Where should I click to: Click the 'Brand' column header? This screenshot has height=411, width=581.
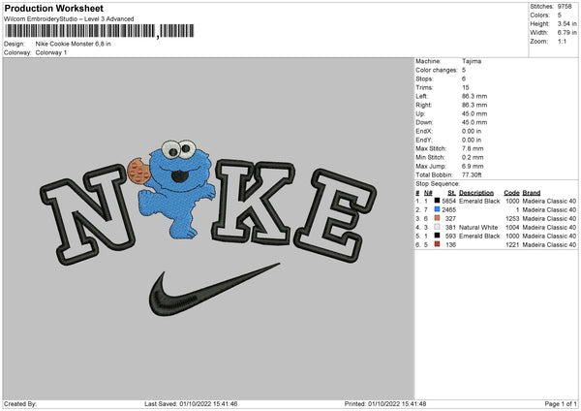coord(532,193)
